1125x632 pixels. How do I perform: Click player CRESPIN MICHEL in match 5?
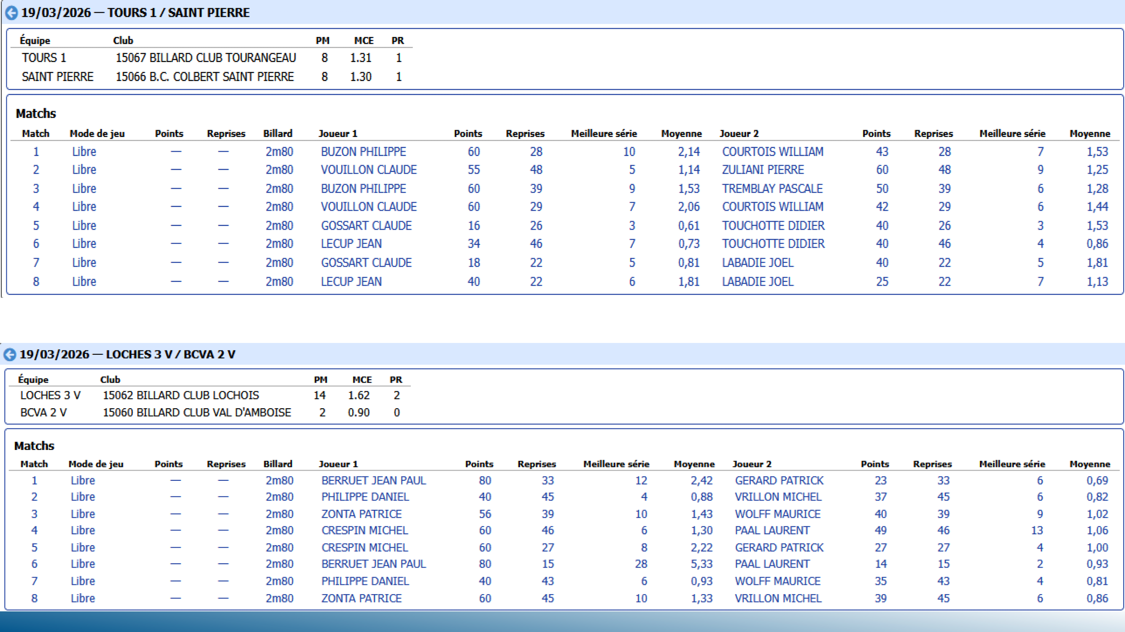tap(364, 547)
